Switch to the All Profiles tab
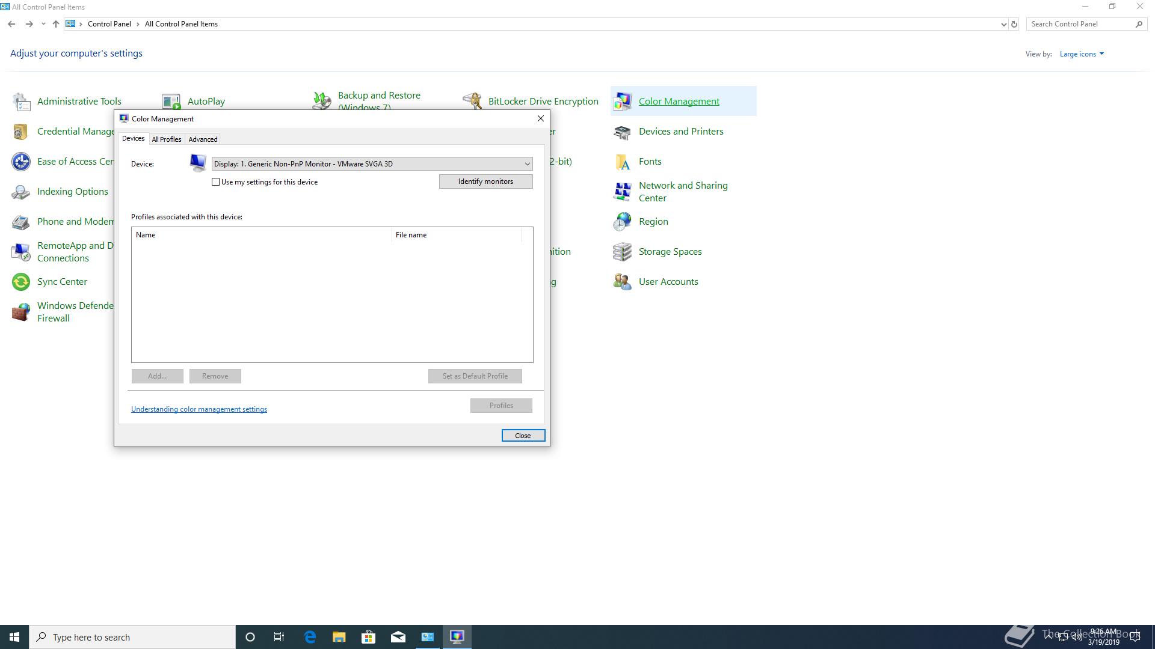 (x=167, y=139)
